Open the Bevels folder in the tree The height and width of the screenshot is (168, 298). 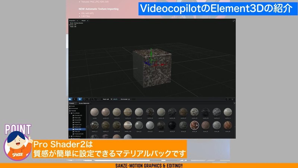point(72,106)
